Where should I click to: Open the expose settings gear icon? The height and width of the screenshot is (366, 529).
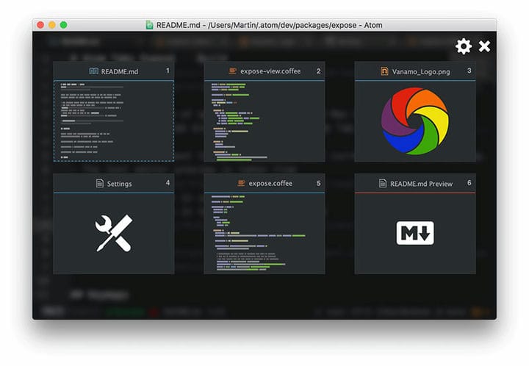464,46
